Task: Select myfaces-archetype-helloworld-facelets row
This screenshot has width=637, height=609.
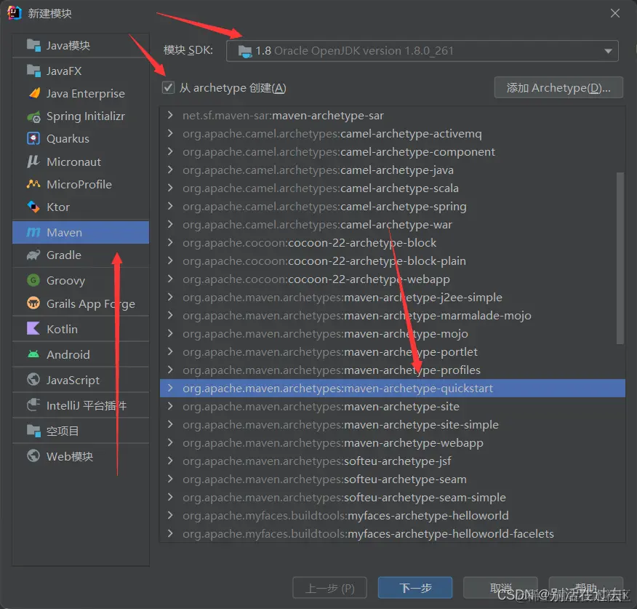Action: tap(393, 533)
